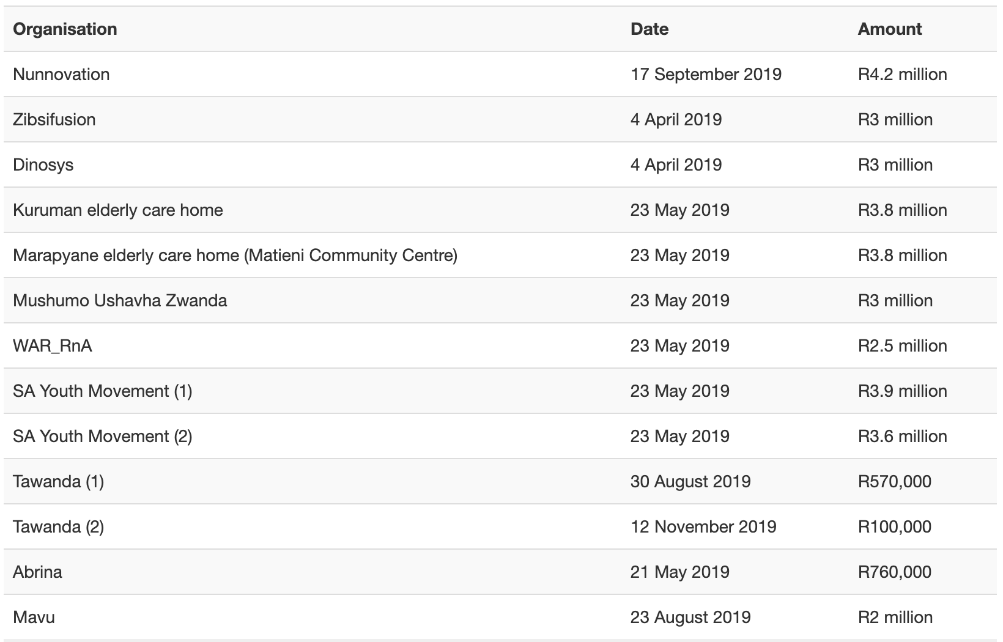Click SA Youth Movement (2) entry
The width and height of the screenshot is (1003, 642).
click(103, 437)
